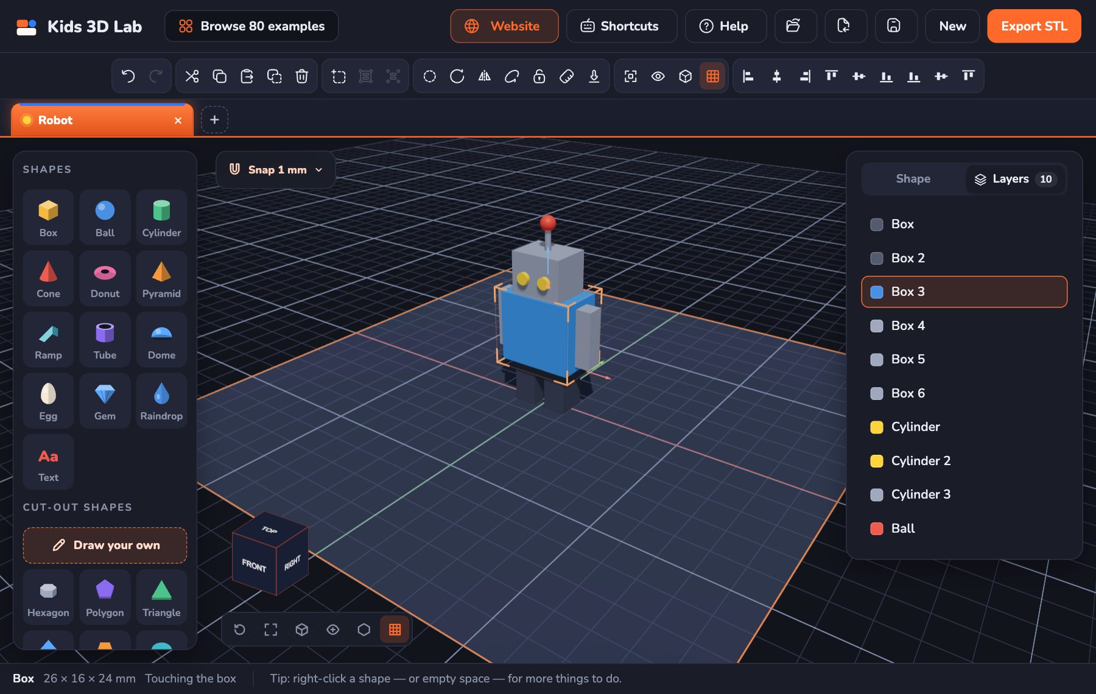Screen dimensions: 1096x694
Task: Click the reset view icon in bottom bar
Action: [x=240, y=629]
